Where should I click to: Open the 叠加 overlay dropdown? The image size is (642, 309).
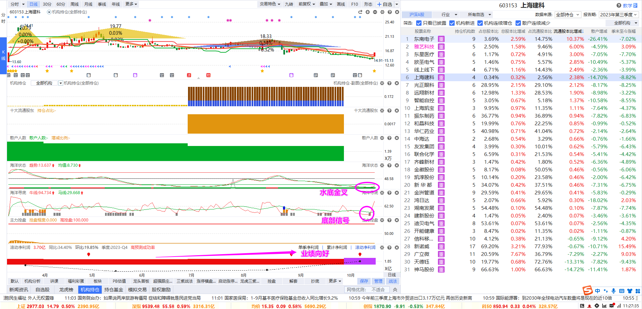pos(326,4)
